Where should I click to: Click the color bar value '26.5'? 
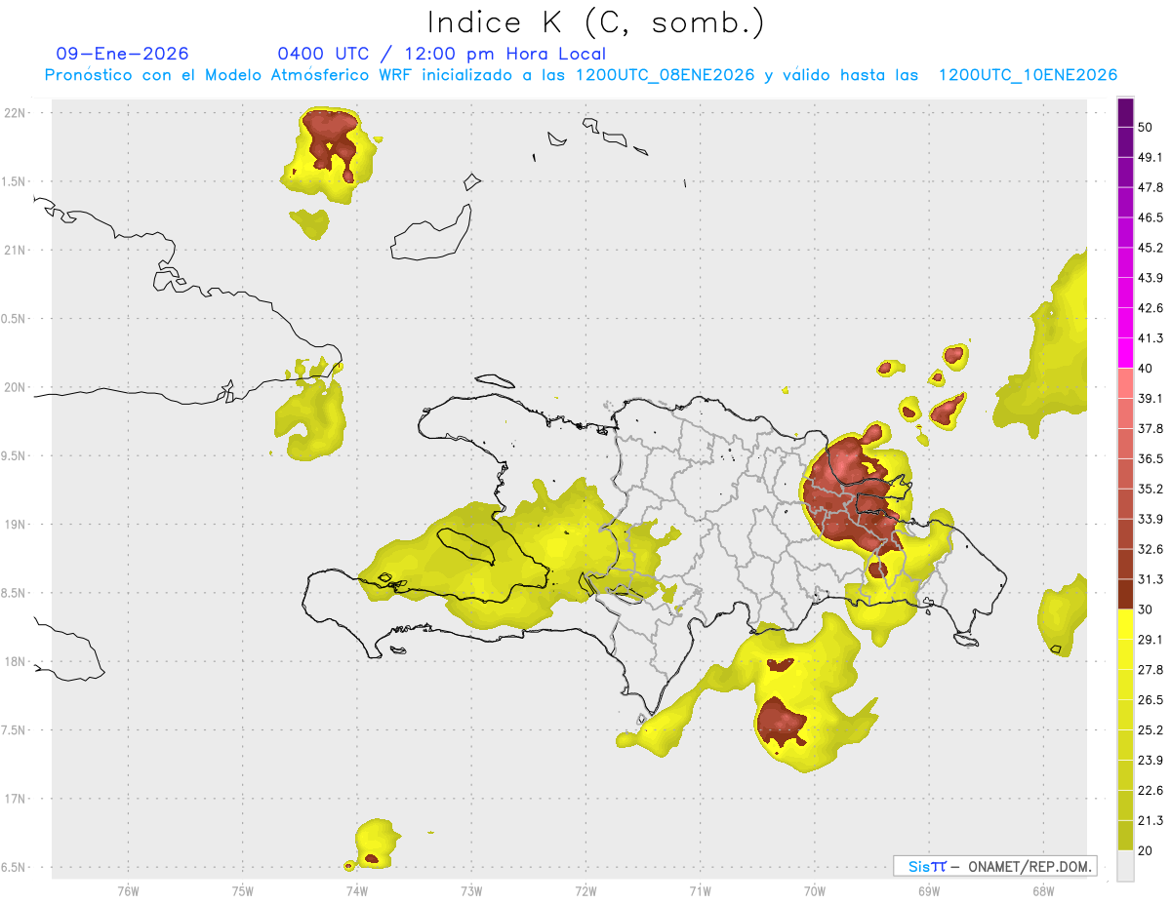pos(1151,699)
